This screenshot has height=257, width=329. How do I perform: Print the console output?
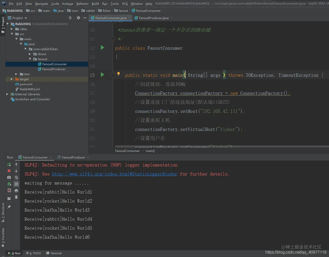coord(16,191)
